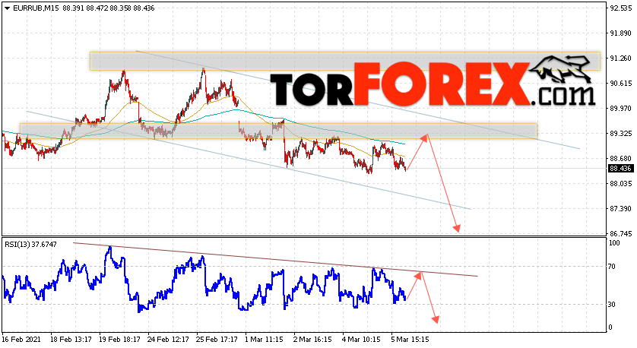This screenshot has width=637, height=348.
Task: Click the current price label 88.436
Action: click(621, 169)
